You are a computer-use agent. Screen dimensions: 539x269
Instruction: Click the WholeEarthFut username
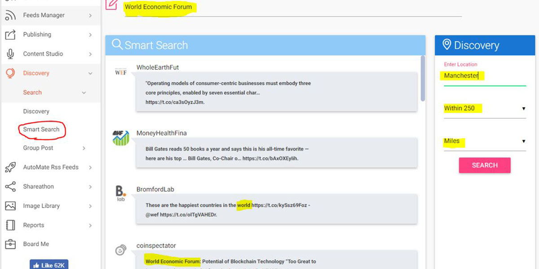(158, 67)
